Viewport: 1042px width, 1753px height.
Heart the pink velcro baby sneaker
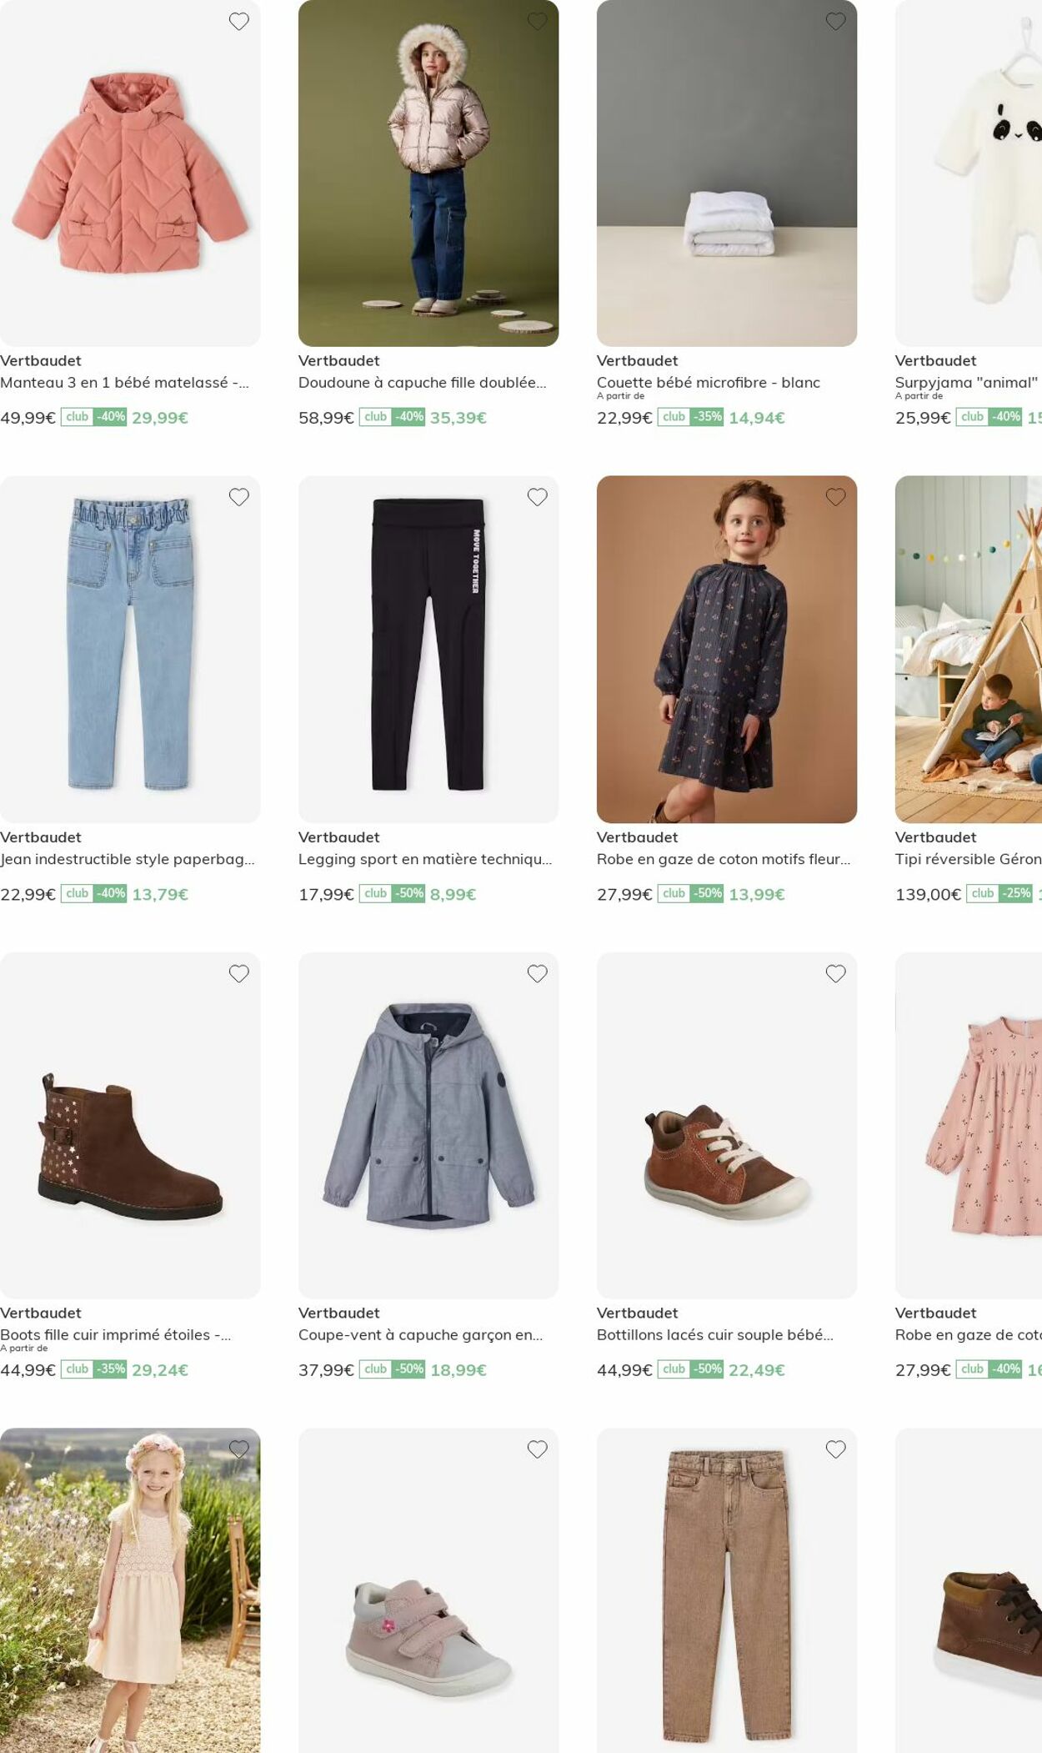point(538,1449)
